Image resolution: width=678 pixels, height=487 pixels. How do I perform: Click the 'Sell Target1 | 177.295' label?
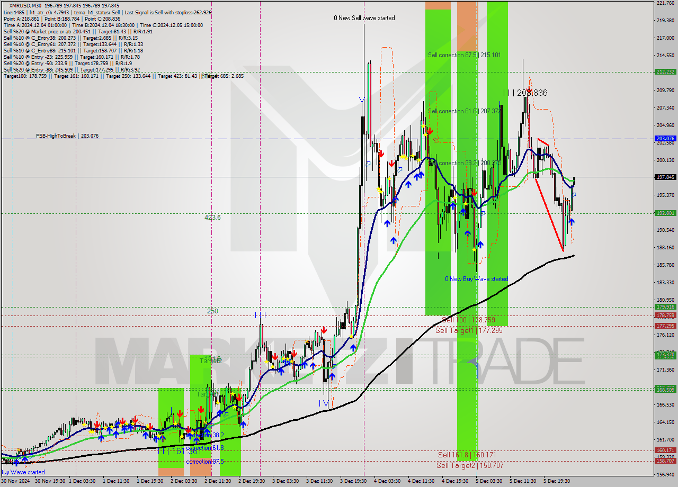(469, 330)
